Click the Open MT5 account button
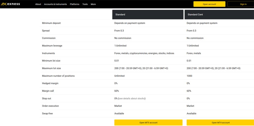The width and height of the screenshot is (254, 126). coord(148,122)
